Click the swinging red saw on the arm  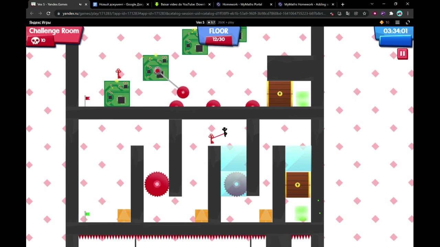pyautogui.click(x=183, y=92)
